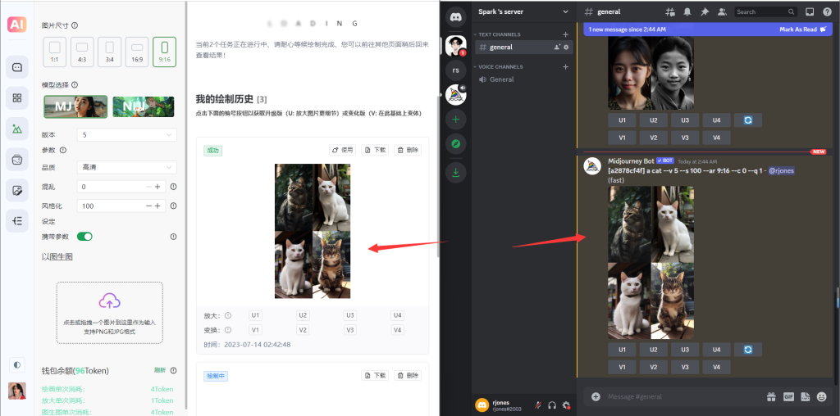Open Explore Servers compass icon
Image resolution: width=840 pixels, height=416 pixels.
click(x=455, y=145)
